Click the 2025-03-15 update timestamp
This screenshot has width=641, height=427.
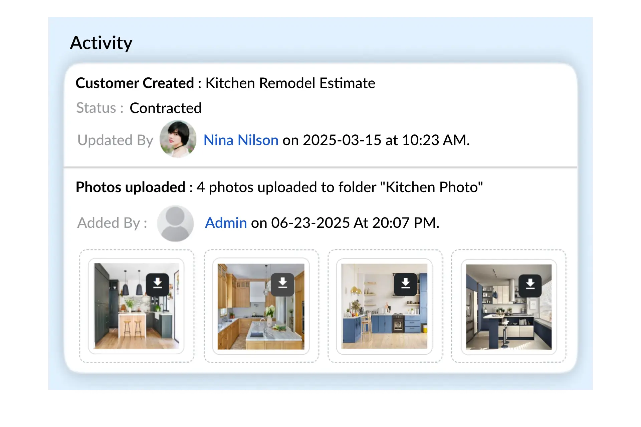[342, 140]
